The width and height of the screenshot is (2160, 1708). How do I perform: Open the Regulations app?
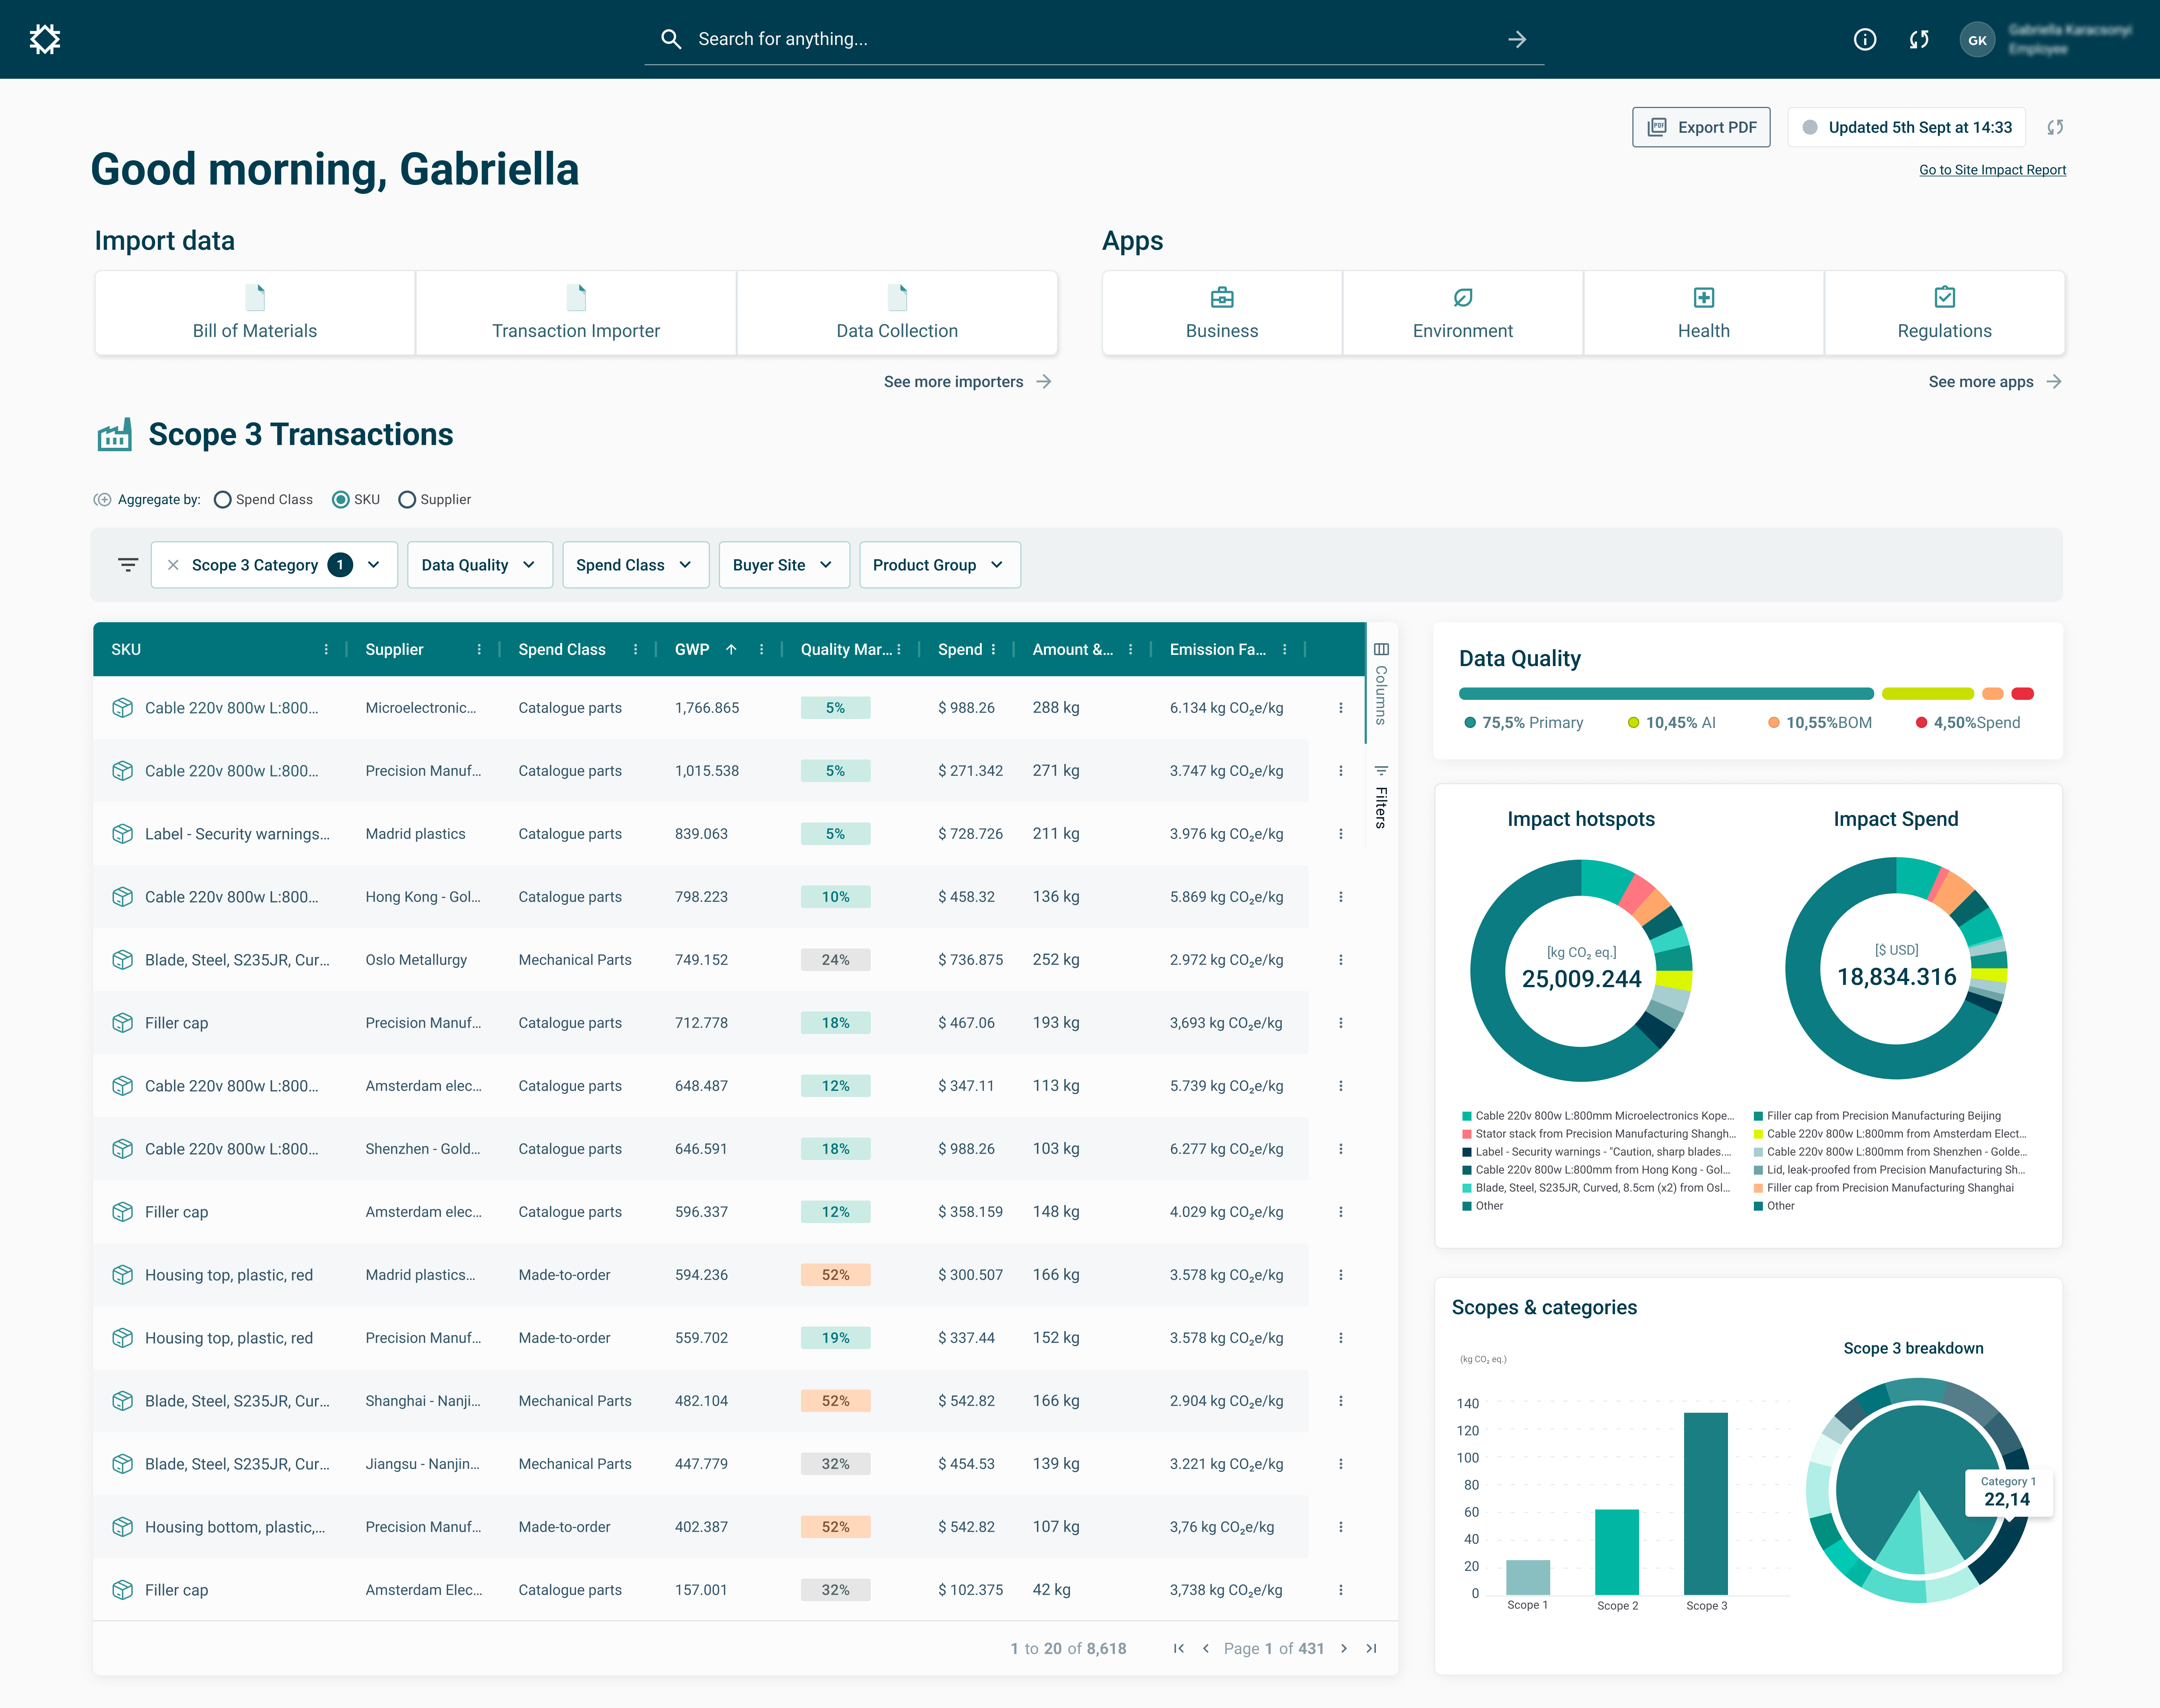pos(1945,313)
